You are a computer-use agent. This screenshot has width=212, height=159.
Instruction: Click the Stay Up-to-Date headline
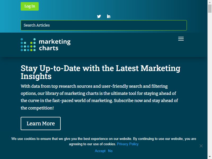pyautogui.click(x=100, y=72)
